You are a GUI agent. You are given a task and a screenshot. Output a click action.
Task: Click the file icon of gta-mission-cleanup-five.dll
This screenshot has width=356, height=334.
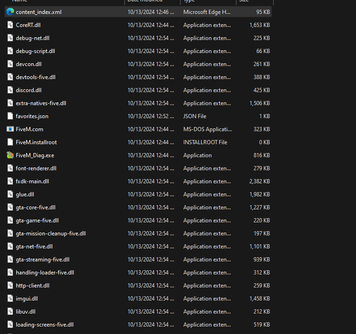(x=10, y=233)
